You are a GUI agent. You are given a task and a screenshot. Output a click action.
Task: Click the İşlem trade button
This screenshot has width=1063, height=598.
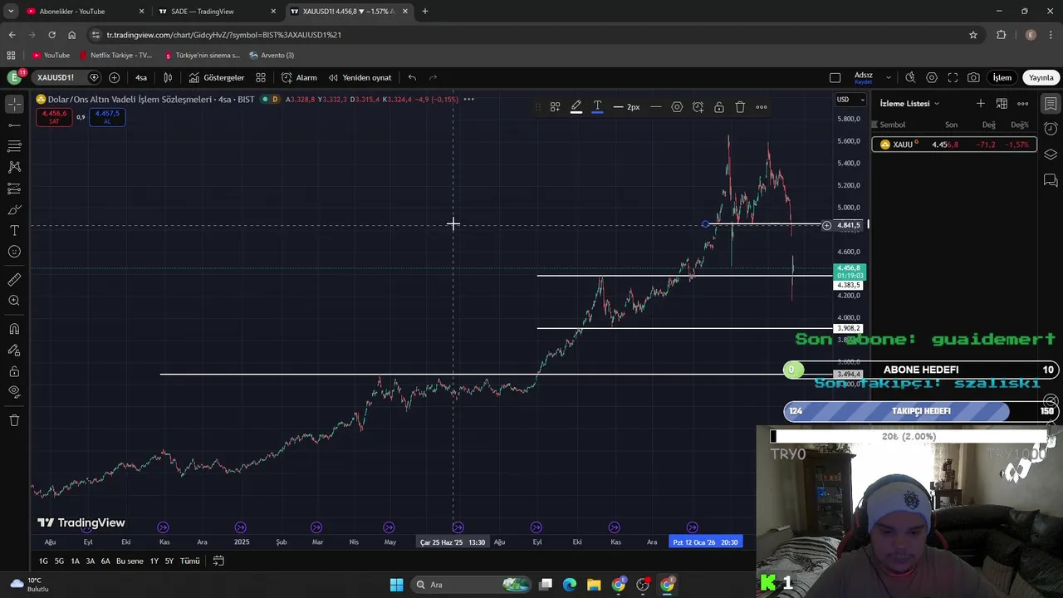click(1002, 77)
